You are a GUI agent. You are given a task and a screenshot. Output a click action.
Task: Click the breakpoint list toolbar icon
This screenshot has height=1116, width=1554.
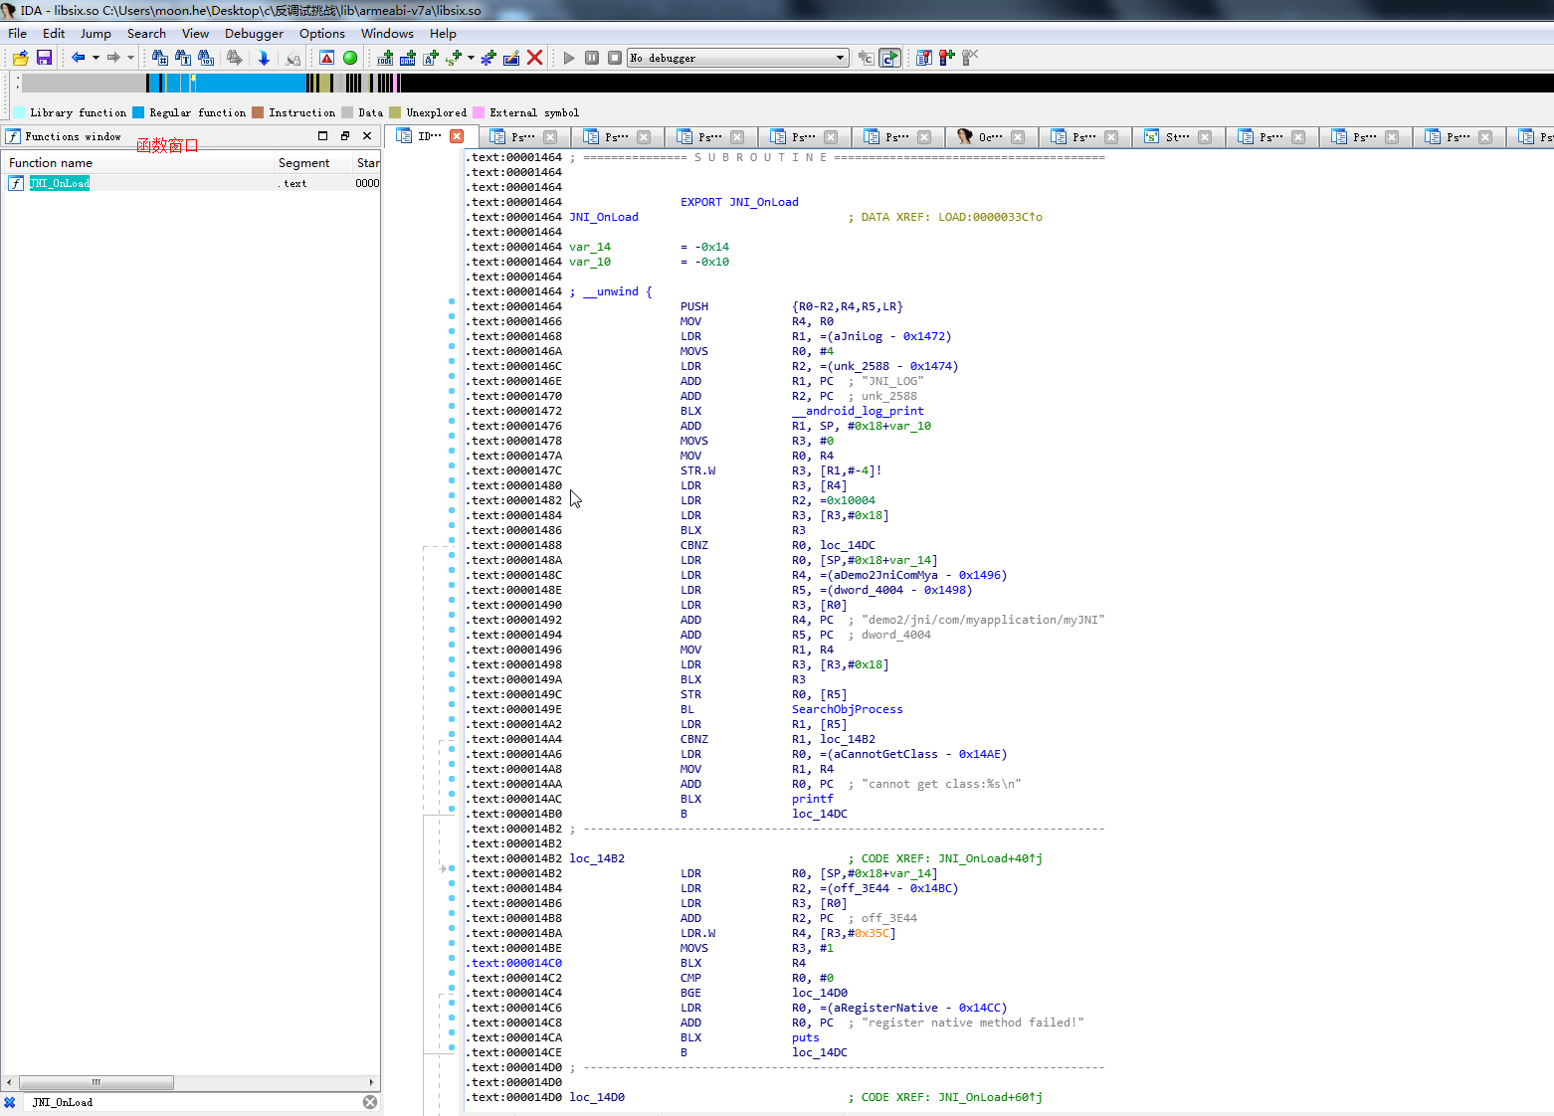tap(924, 58)
